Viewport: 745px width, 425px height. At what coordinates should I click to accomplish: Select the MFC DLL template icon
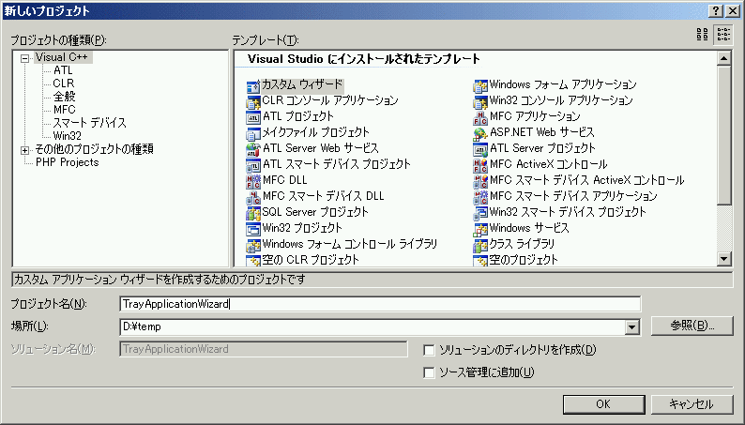(x=253, y=182)
